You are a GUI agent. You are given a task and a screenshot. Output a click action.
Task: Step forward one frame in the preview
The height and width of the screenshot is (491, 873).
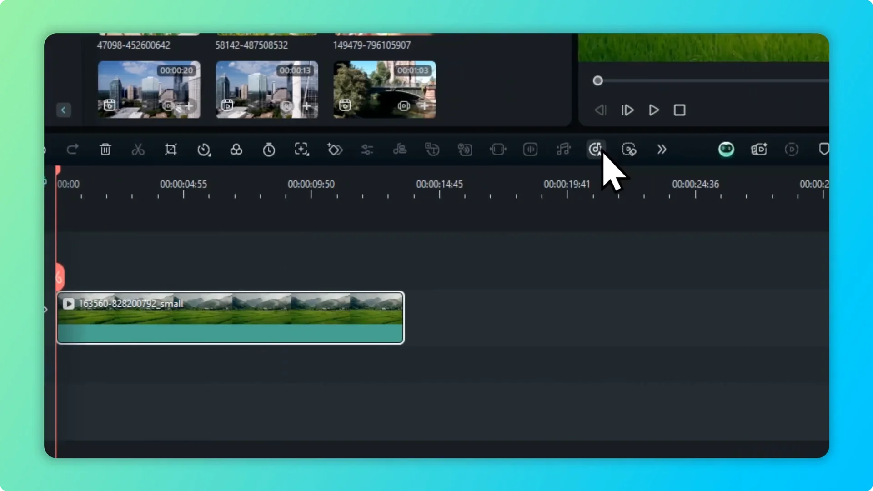(627, 110)
